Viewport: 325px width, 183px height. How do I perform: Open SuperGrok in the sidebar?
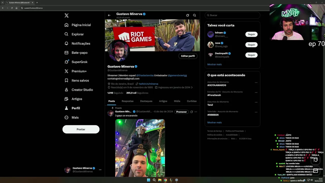click(x=76, y=62)
